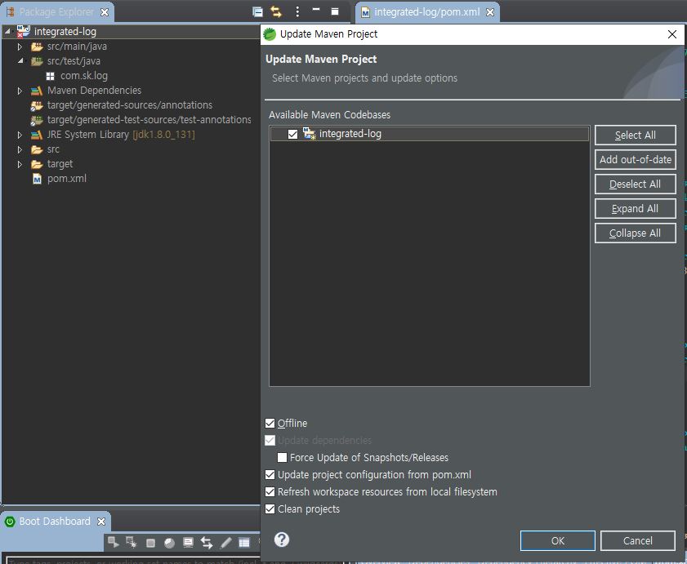Image resolution: width=687 pixels, height=564 pixels.
Task: Open pom.xml file in Package Explorer
Action: pyautogui.click(x=66, y=179)
